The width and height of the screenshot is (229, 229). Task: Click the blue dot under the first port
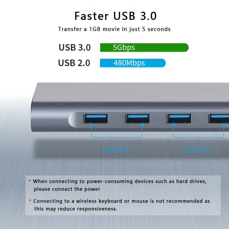tap(92, 125)
